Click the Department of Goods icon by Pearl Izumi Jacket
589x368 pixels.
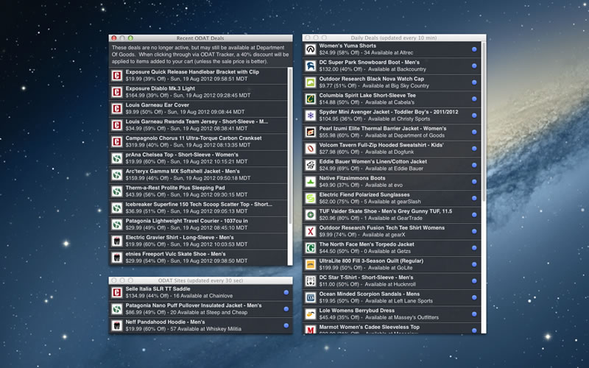[310, 132]
